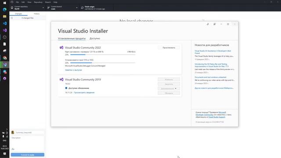This screenshot has height=158, width=281.
Task: Open Help menu in GitHub Desktop
Action: [x=55, y=2]
